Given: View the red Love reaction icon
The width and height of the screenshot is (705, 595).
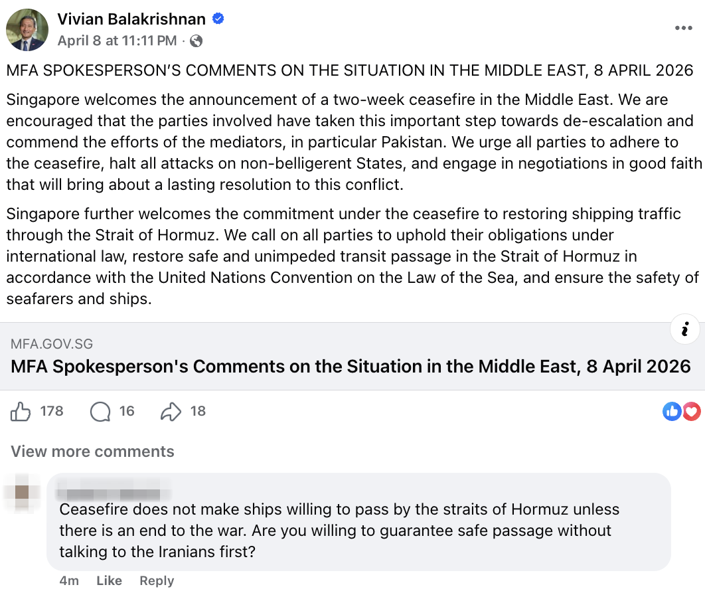Looking at the screenshot, I should pos(692,412).
